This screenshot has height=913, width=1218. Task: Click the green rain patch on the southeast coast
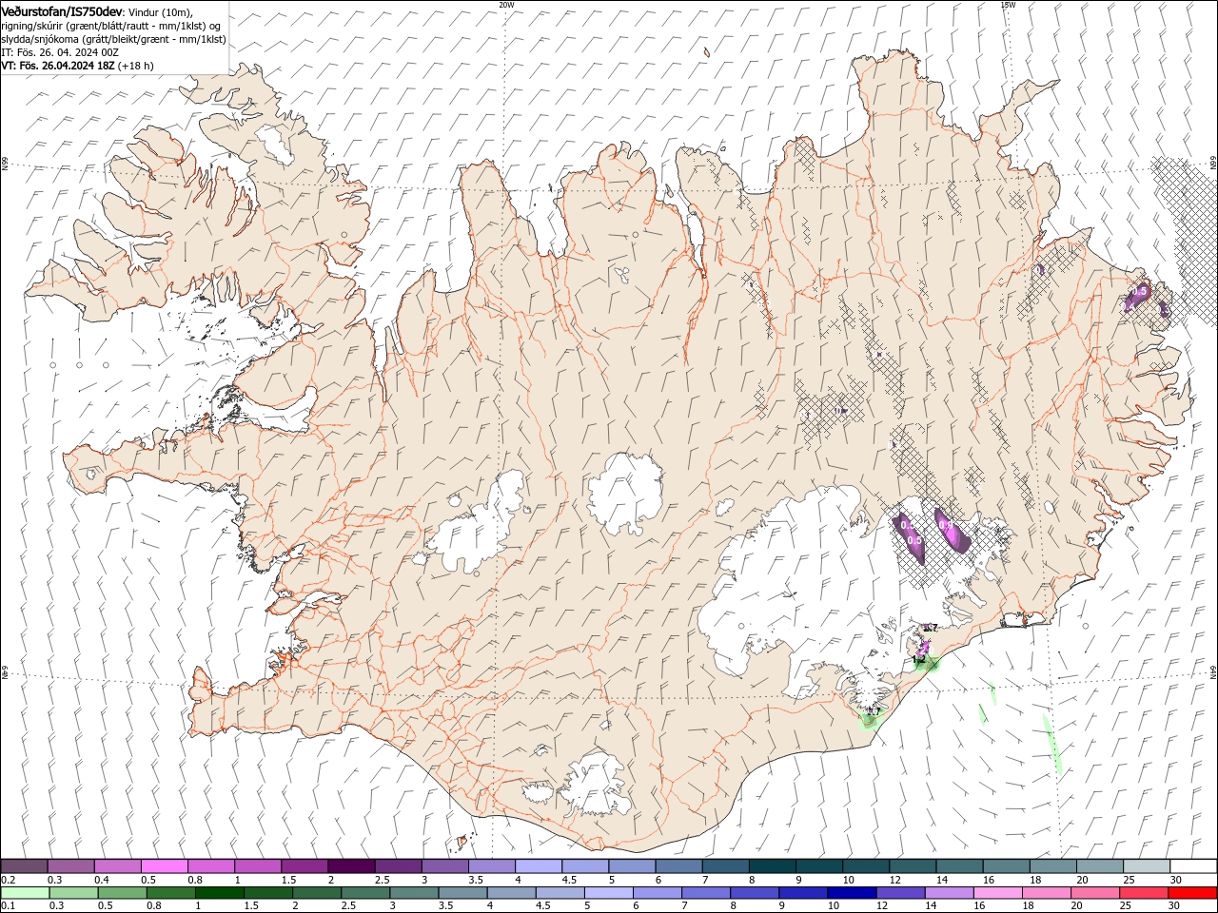(x=925, y=662)
